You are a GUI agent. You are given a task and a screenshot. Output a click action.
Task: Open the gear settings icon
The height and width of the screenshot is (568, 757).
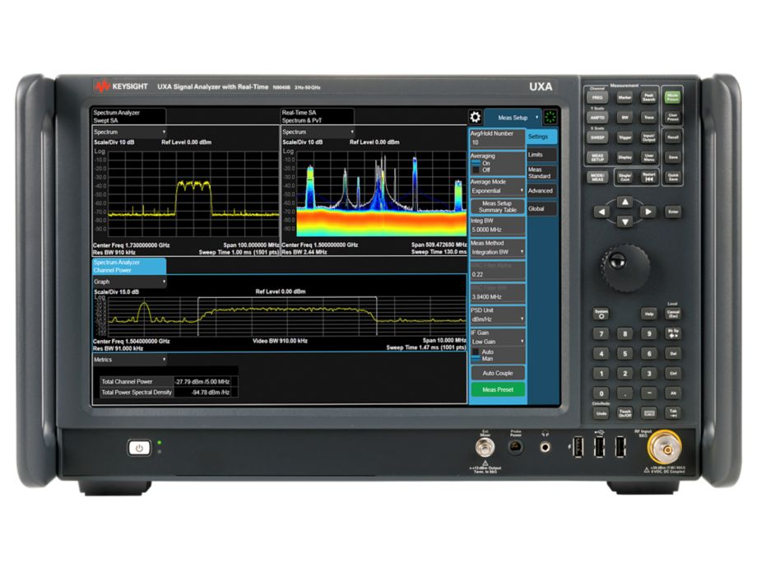[475, 117]
